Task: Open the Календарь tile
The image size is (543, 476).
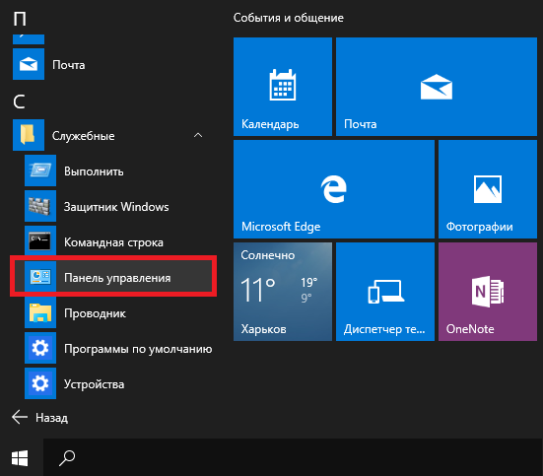Action: [x=283, y=87]
